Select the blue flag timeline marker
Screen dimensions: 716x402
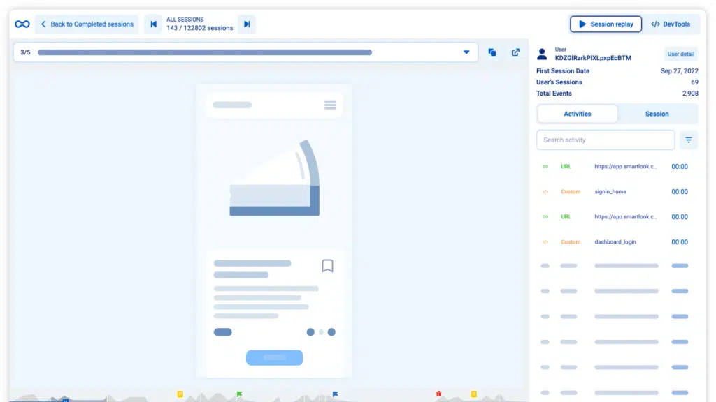[x=335, y=394]
